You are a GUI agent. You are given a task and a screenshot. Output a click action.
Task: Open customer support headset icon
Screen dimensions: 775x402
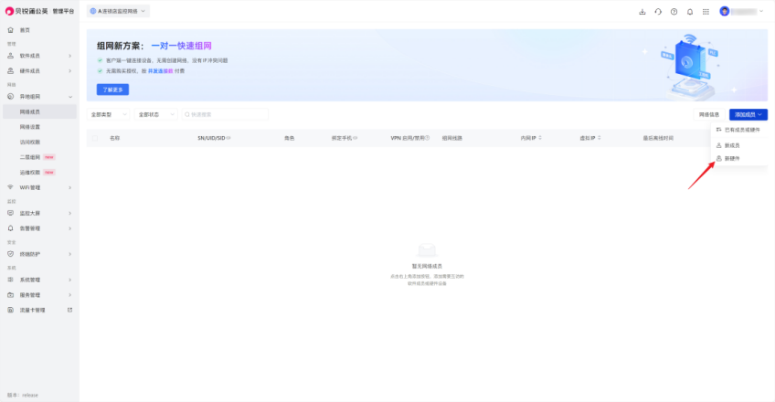click(x=658, y=11)
